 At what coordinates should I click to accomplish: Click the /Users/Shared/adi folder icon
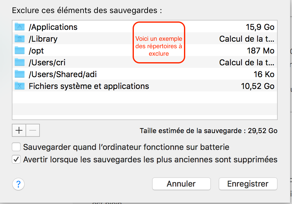coord(20,74)
